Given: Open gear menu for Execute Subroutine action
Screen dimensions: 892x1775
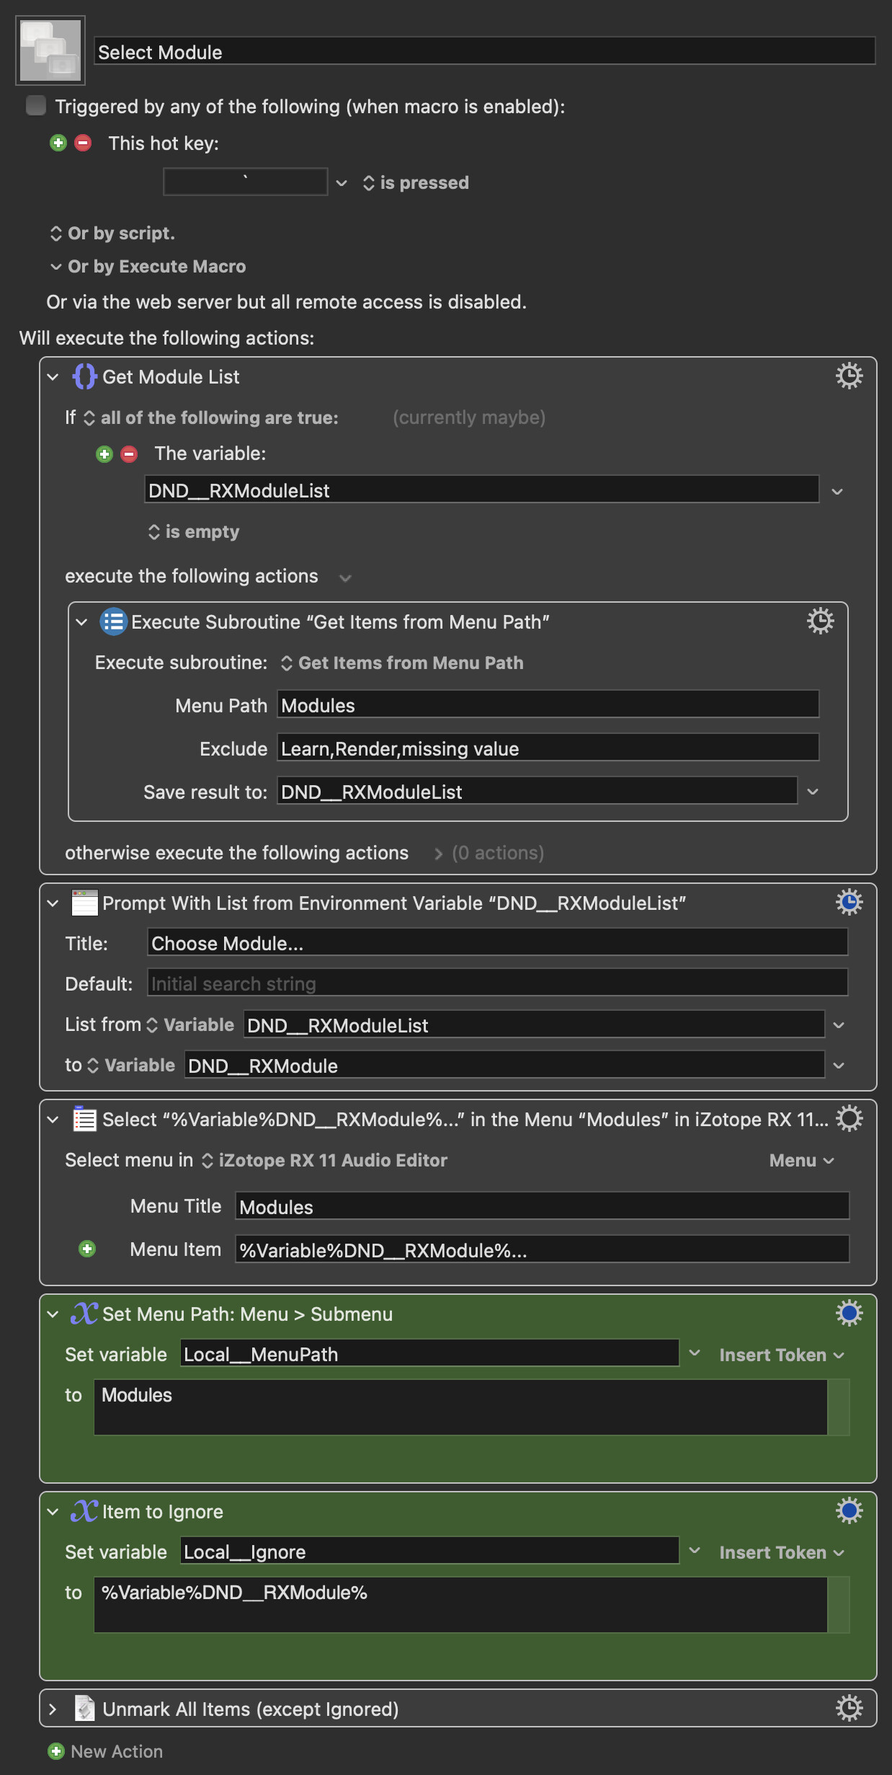Looking at the screenshot, I should pos(820,621).
